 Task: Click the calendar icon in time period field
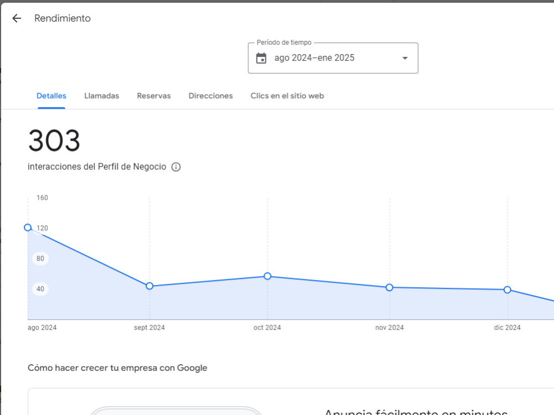coord(261,58)
